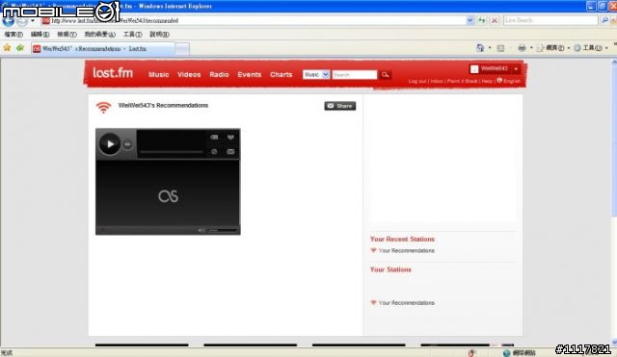Click the Log out link
Screen dimensions: 617x357
[417, 81]
